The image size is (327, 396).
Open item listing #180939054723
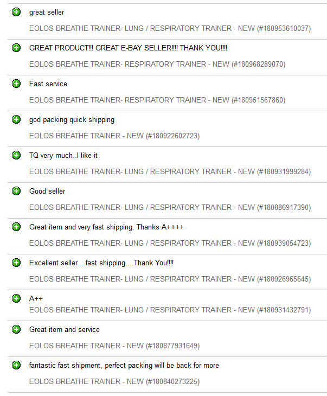click(x=170, y=244)
